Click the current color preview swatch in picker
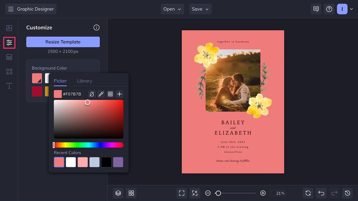Screen dimensions: 358x201 tap(58, 94)
